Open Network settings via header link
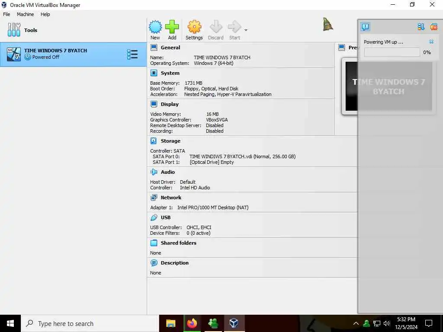 [171, 198]
